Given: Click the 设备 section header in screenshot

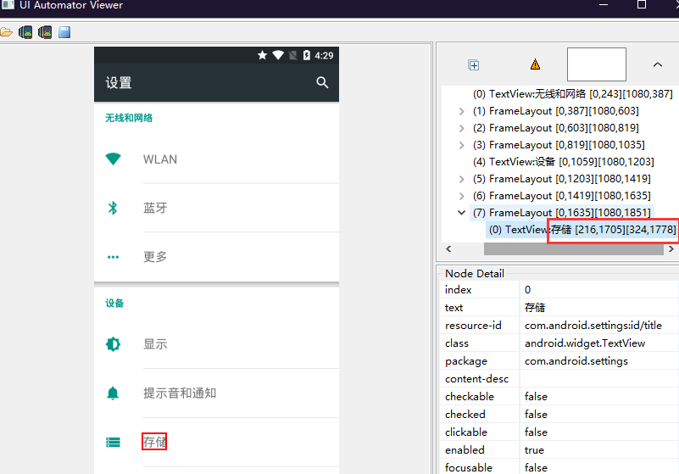Looking at the screenshot, I should [x=114, y=303].
